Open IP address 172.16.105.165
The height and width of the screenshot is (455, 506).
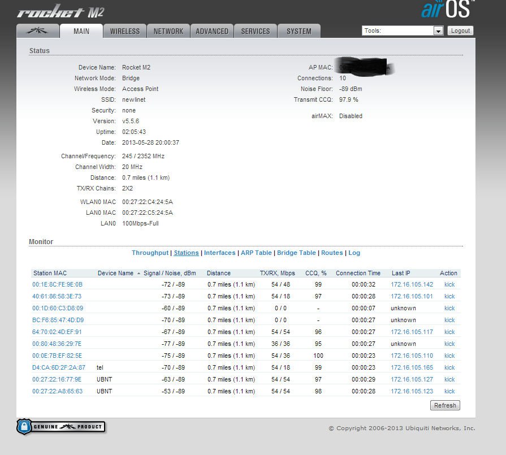(x=412, y=367)
